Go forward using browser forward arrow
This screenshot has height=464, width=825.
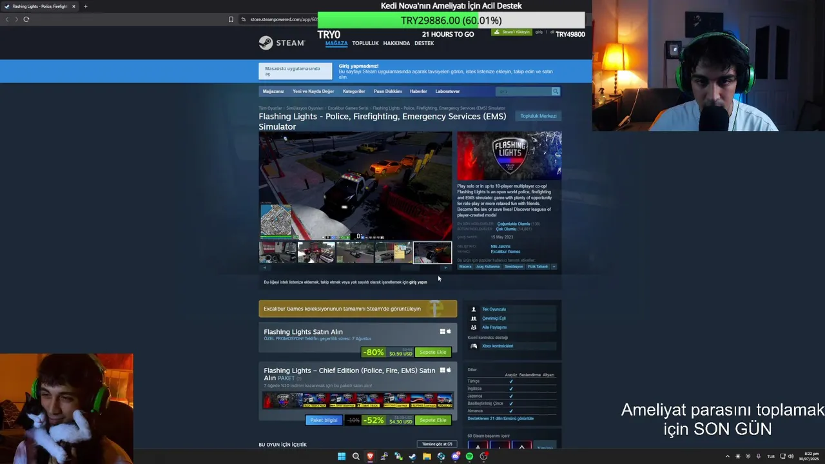(x=16, y=19)
